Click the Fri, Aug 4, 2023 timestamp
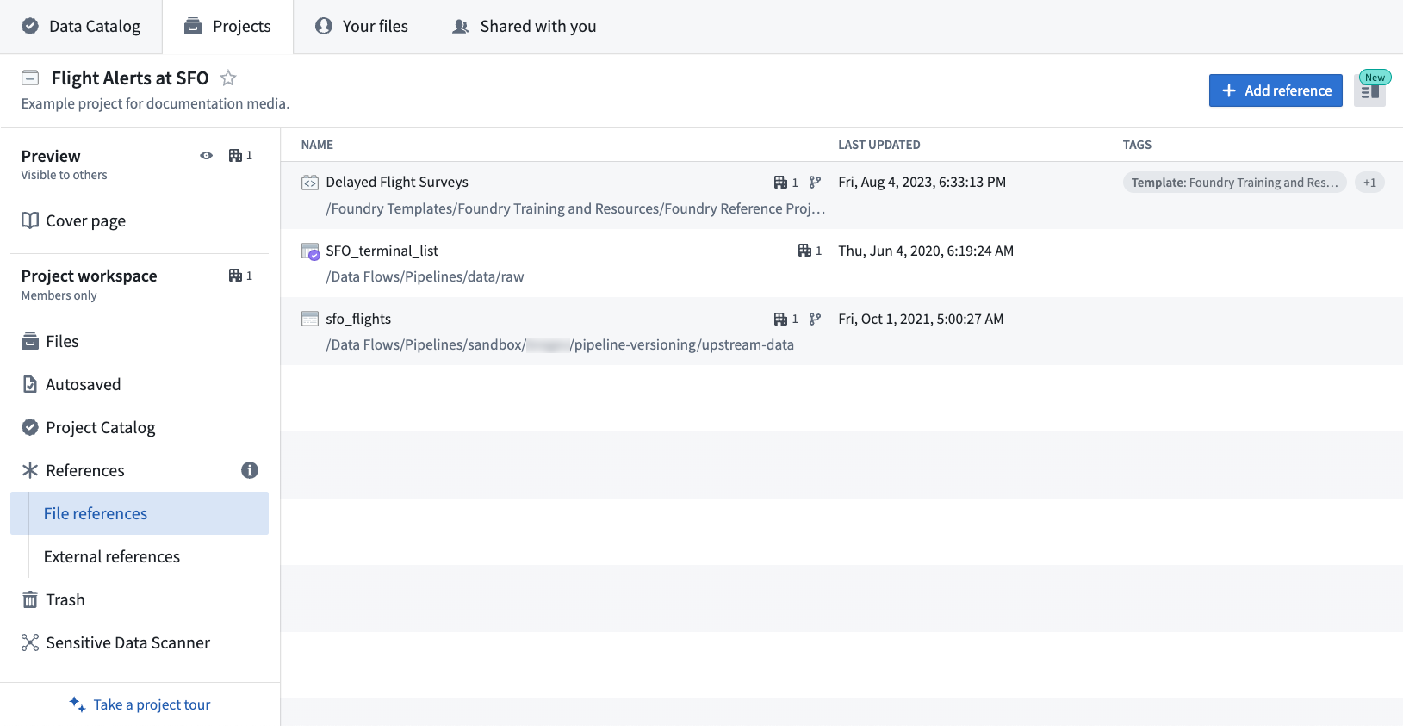Viewport: 1403px width, 726px height. [x=922, y=183]
